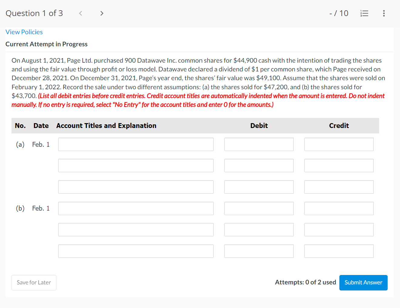Focus entry (b) second-line credit field

point(339,230)
